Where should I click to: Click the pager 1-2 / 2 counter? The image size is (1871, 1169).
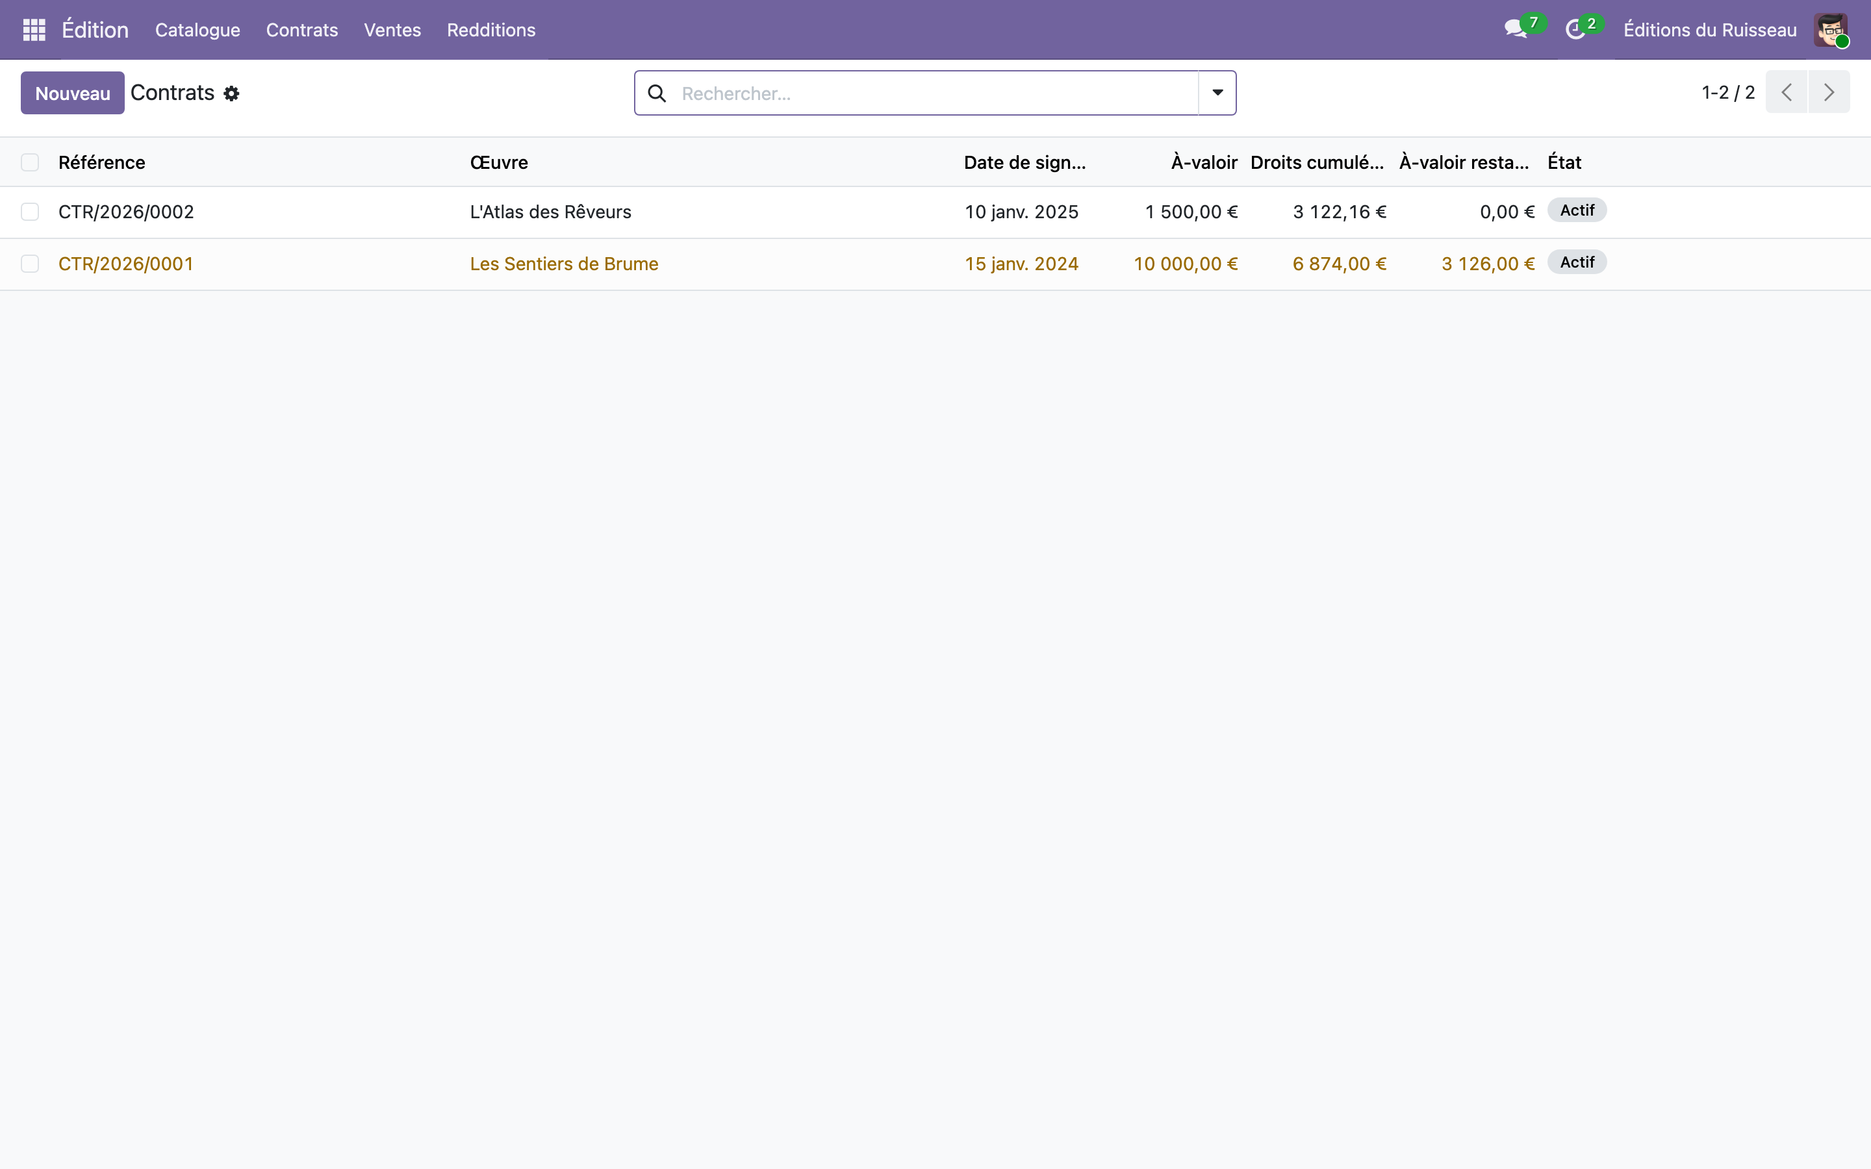click(1728, 93)
